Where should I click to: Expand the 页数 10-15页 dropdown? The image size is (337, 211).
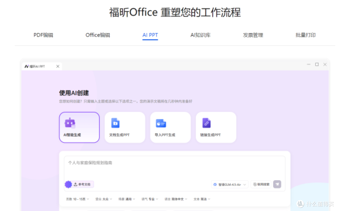tap(78, 199)
